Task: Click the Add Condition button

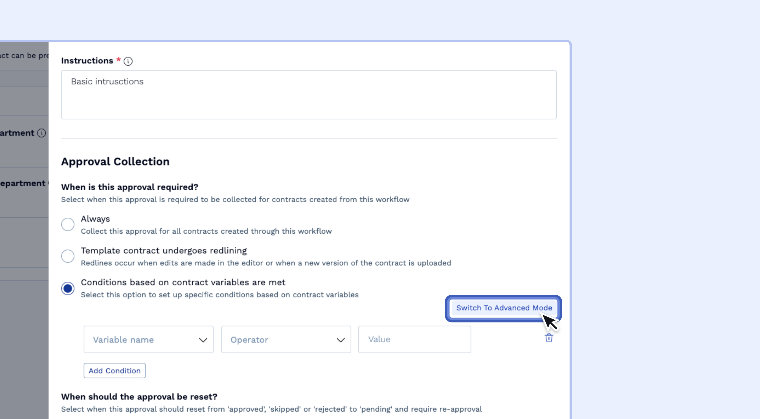Action: [x=115, y=371]
